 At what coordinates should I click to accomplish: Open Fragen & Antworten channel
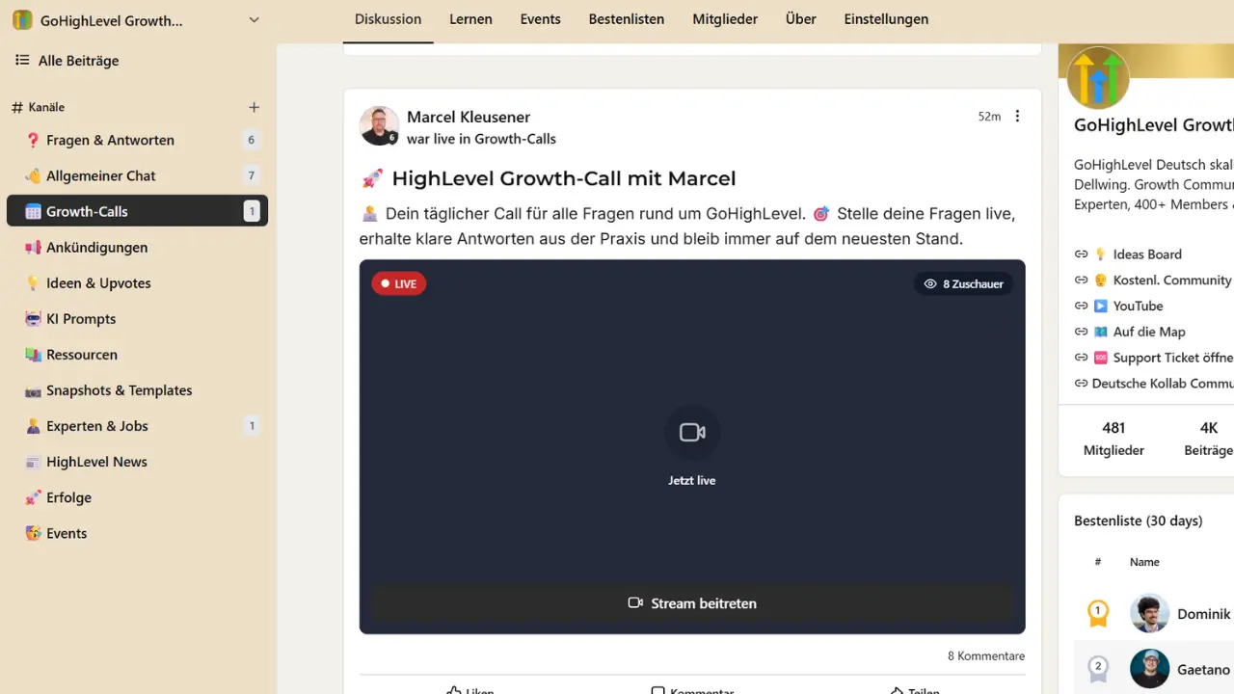tap(137, 140)
